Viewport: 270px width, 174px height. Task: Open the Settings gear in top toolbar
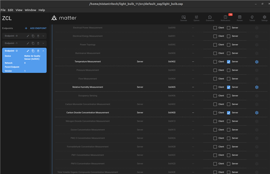click(x=265, y=18)
